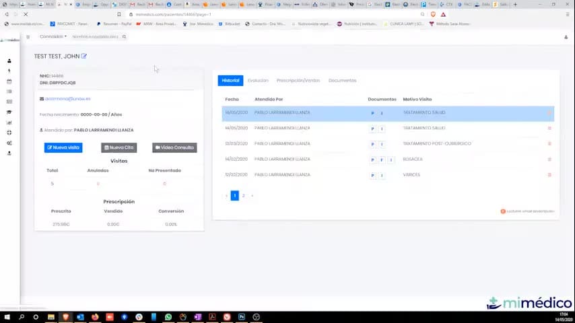This screenshot has height=323, width=575.
Task: Expand the Conocidos dropdown
Action: (53, 36)
